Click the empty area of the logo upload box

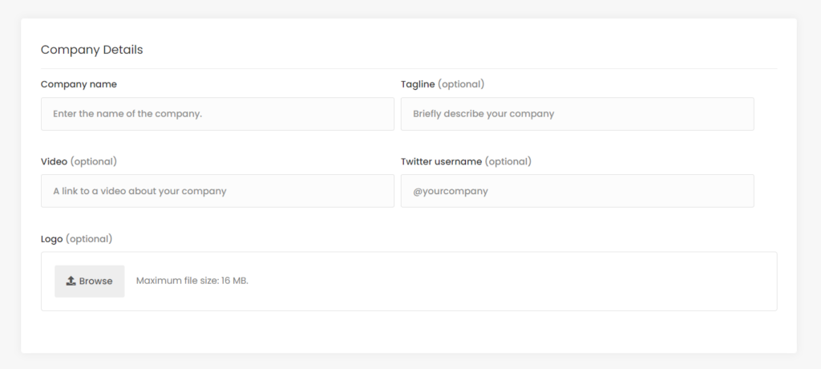pyautogui.click(x=513, y=282)
